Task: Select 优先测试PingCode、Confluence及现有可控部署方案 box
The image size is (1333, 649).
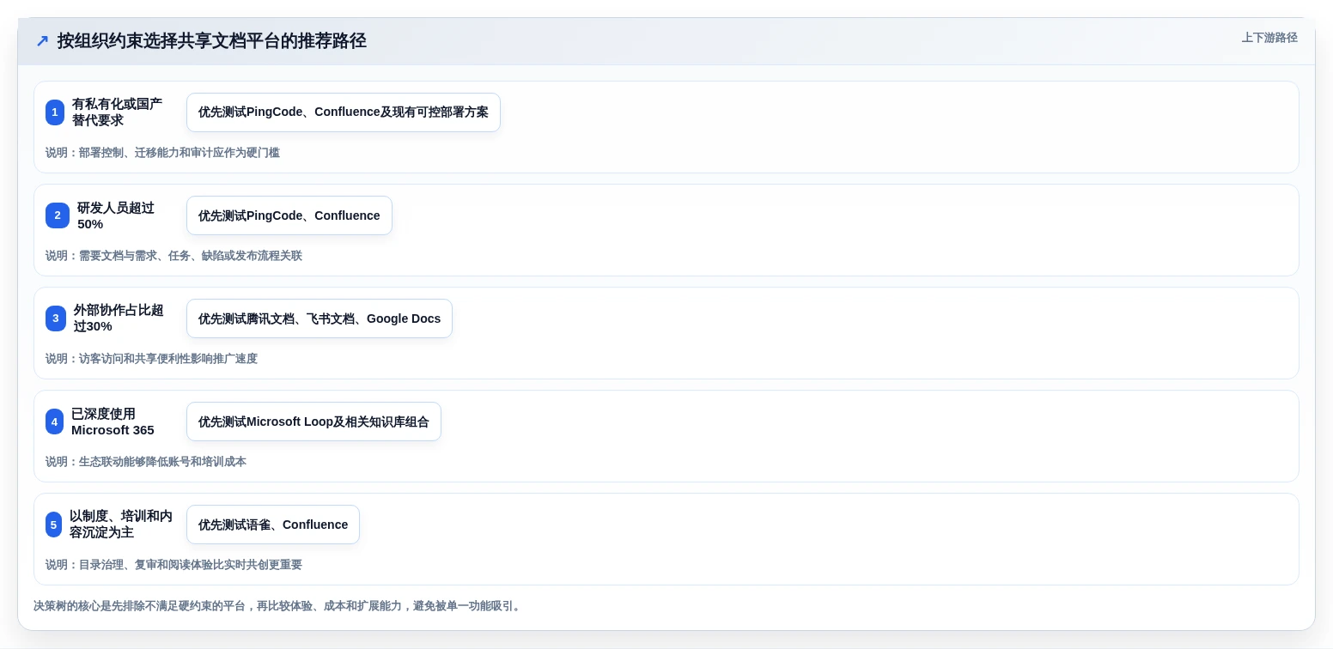Action: coord(344,112)
